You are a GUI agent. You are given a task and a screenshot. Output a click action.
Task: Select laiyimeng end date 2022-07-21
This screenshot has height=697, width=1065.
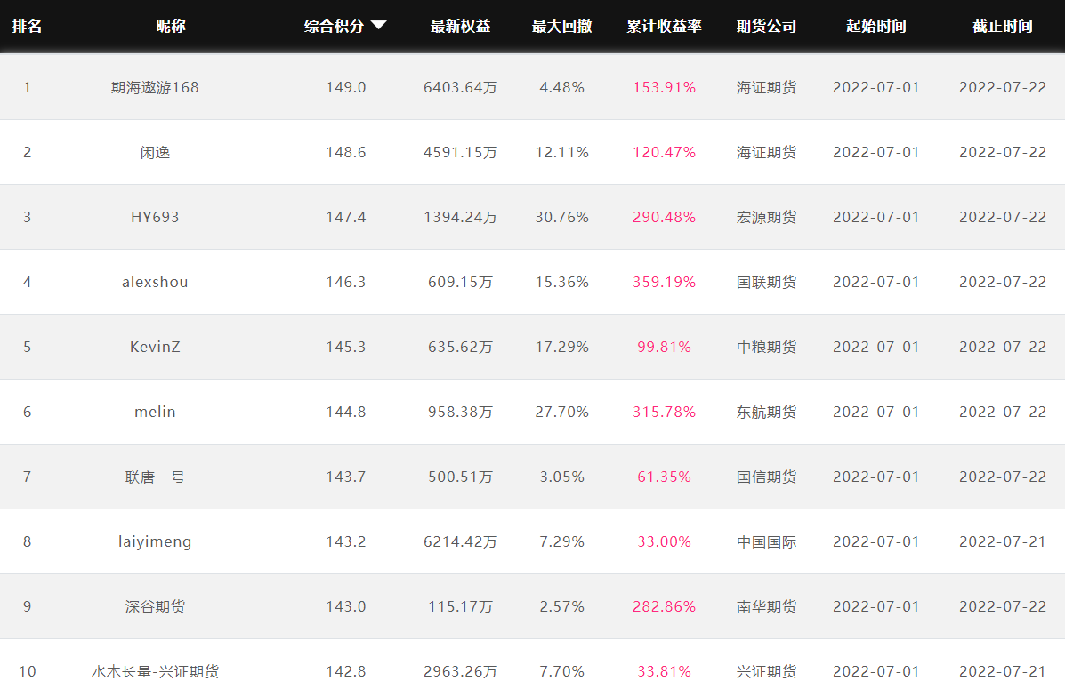click(x=1003, y=541)
